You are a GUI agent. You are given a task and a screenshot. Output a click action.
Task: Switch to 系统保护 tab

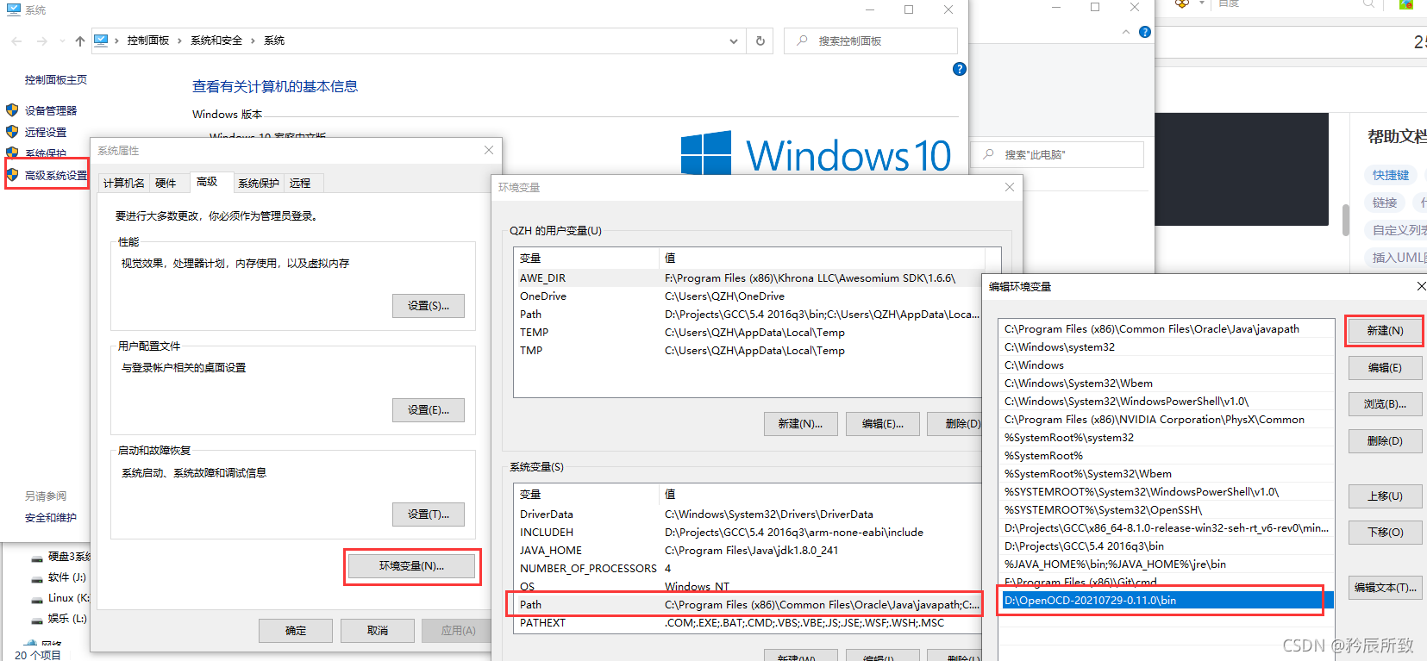[x=259, y=183]
